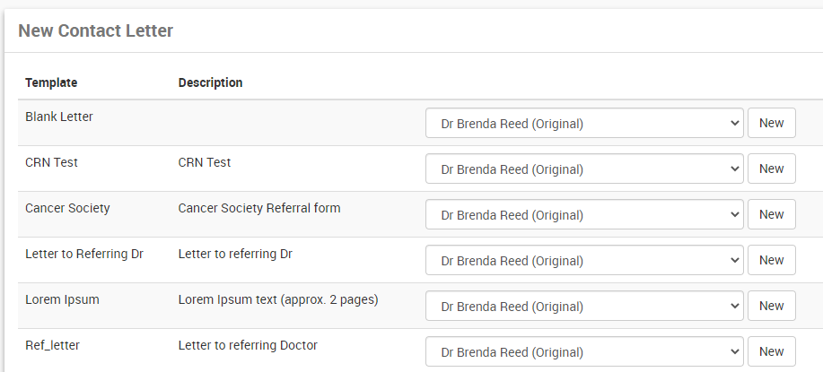Click the Ref_letter template name

coord(53,345)
